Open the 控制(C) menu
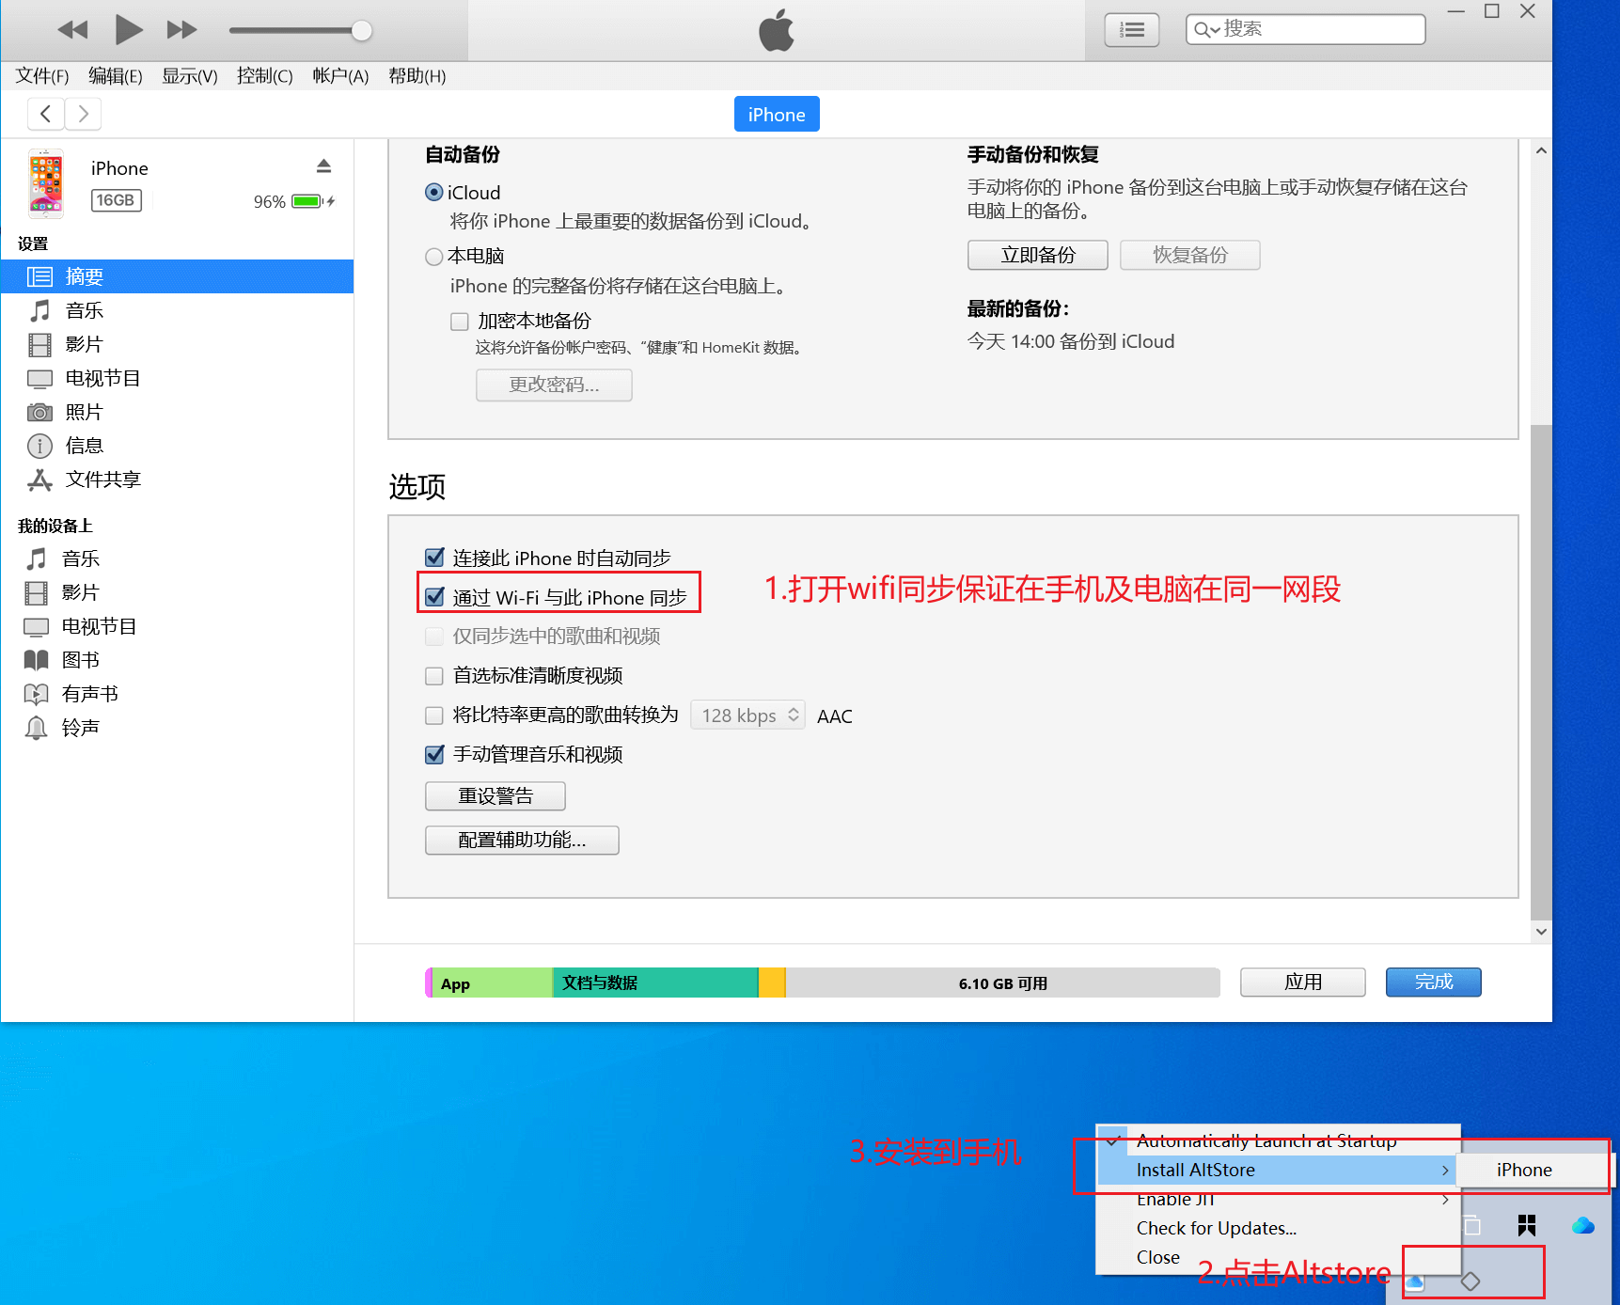Viewport: 1620px width, 1305px height. click(265, 76)
